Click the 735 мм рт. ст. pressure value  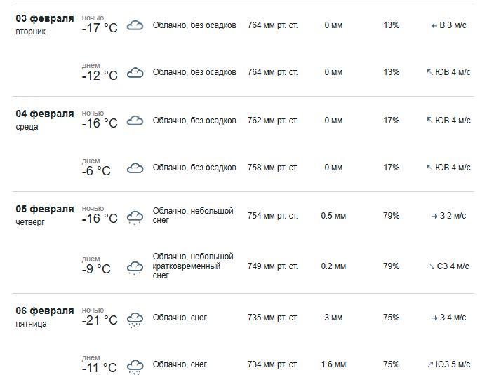272,318
